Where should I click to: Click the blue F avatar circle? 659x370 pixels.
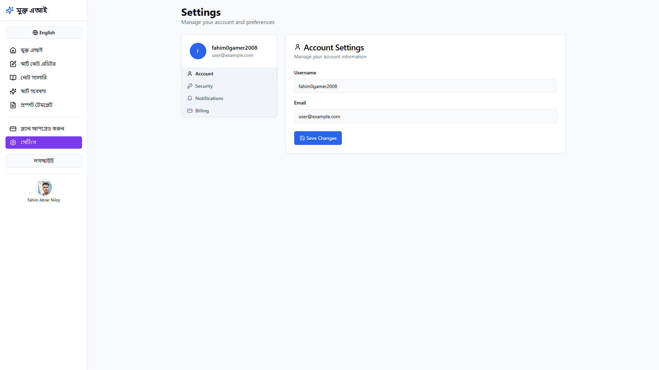tap(198, 51)
